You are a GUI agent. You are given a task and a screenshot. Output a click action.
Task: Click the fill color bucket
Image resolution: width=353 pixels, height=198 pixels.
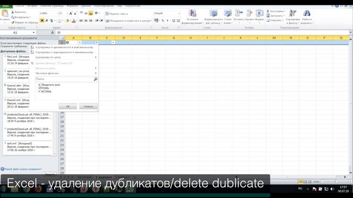[67, 21]
